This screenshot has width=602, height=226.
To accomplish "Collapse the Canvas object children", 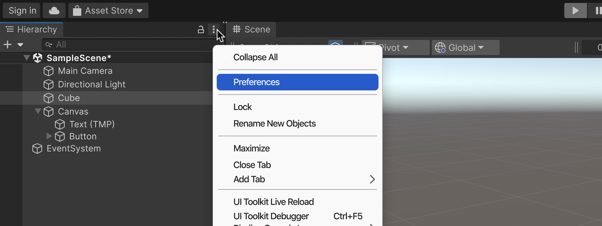I will coord(38,111).
